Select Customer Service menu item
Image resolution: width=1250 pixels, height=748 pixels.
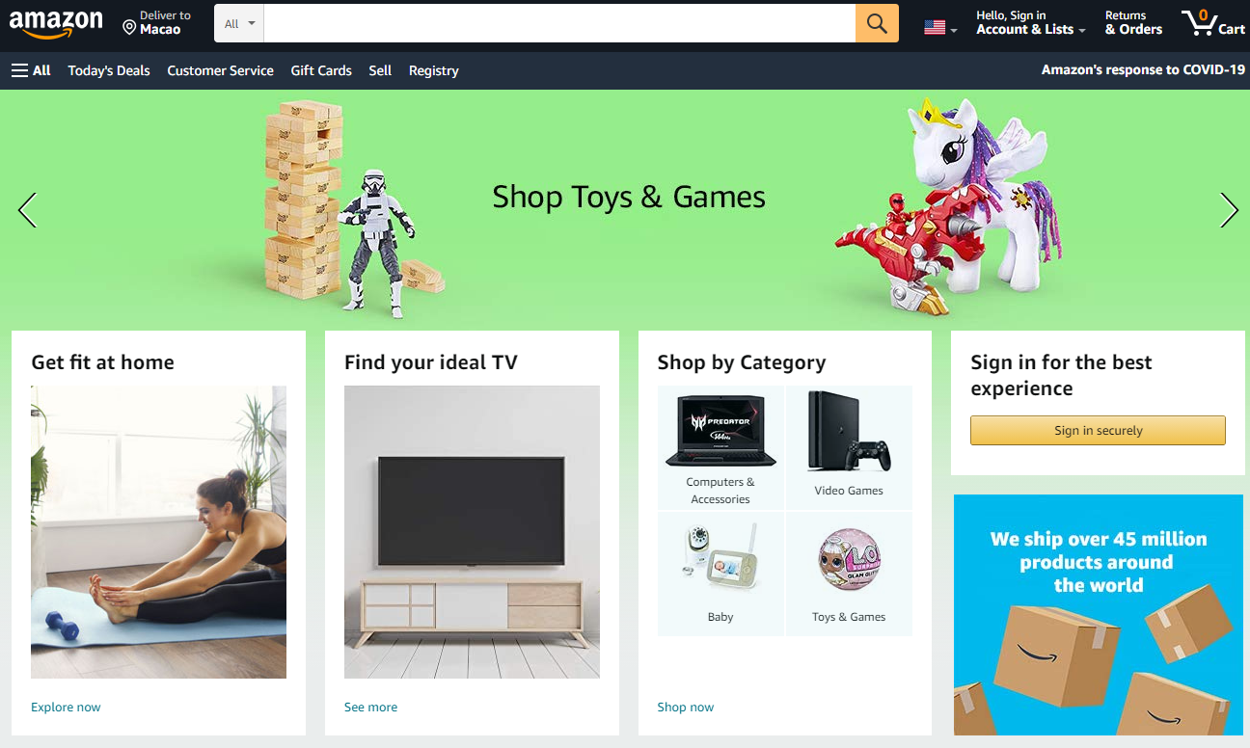(x=220, y=70)
